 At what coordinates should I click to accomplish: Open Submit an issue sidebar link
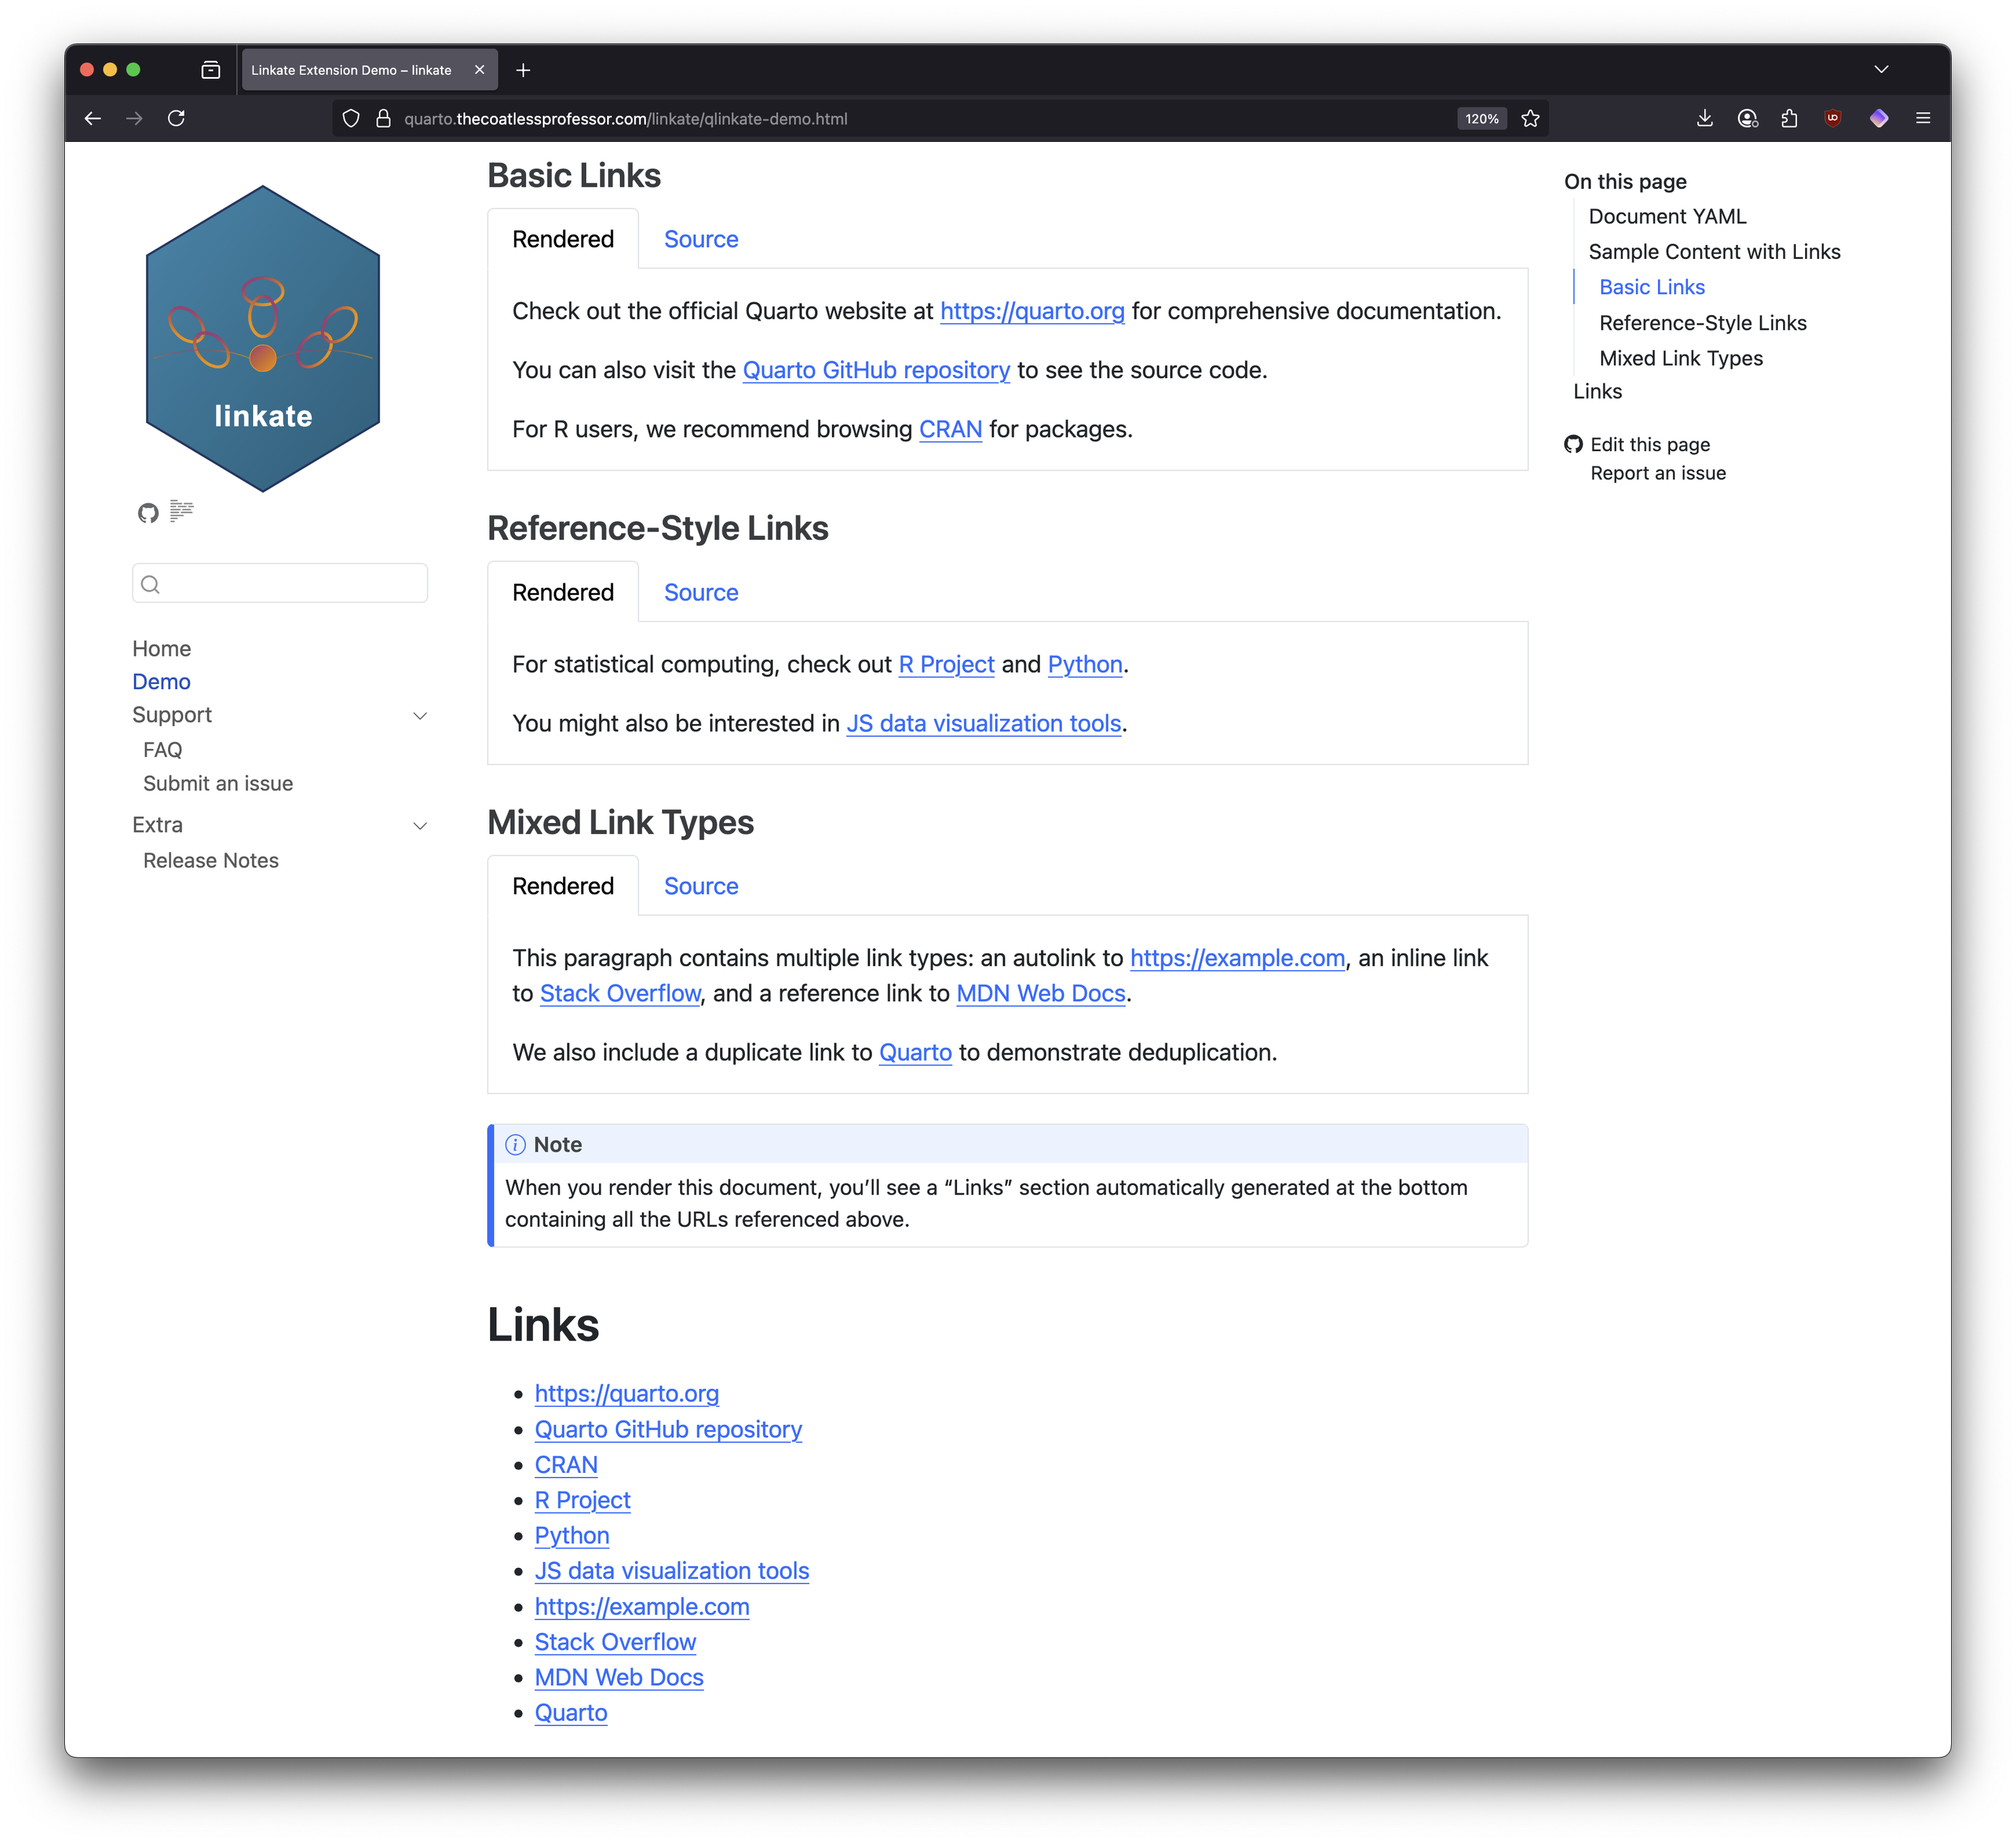(218, 783)
